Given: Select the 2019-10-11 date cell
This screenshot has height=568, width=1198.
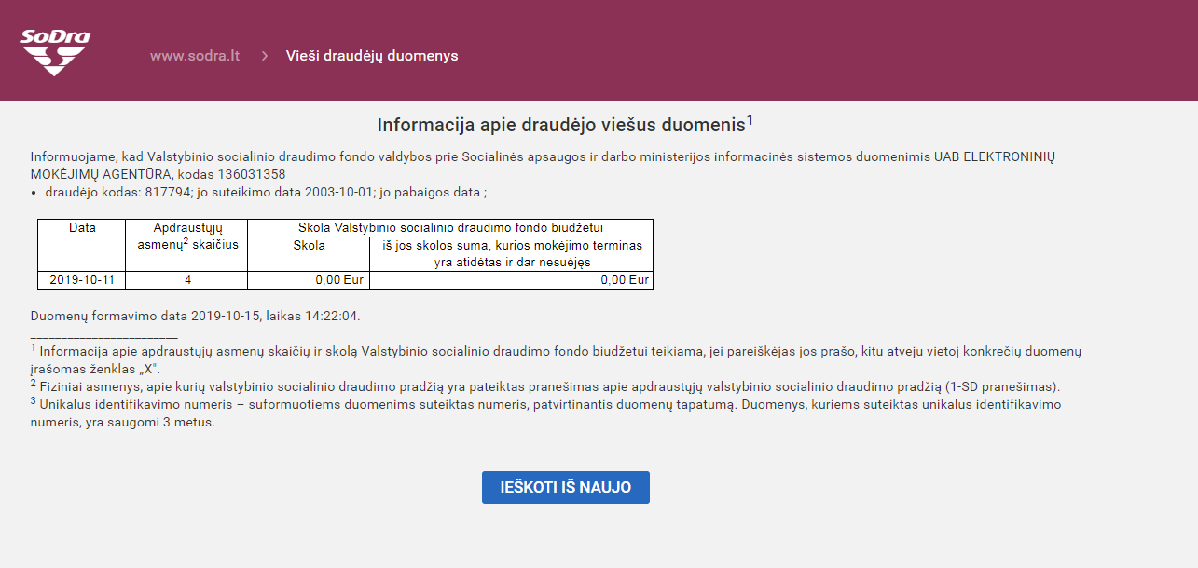Looking at the screenshot, I should click(81, 280).
